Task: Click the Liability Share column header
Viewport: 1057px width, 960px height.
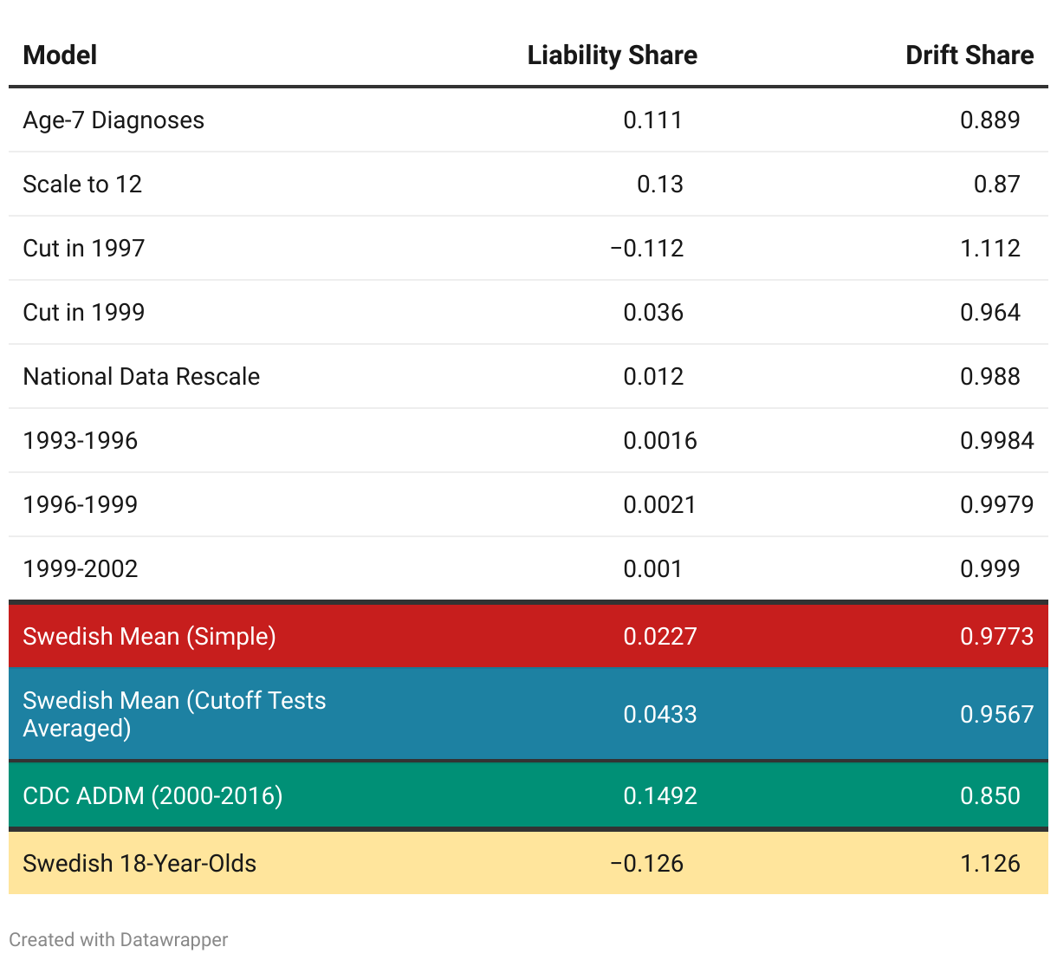Action: click(612, 55)
